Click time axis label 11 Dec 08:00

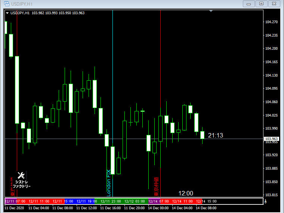pos(62,208)
